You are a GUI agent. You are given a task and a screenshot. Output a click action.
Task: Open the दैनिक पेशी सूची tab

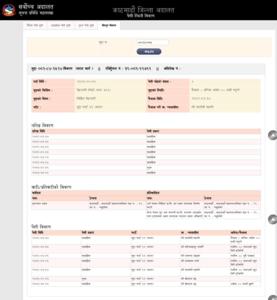(35, 25)
